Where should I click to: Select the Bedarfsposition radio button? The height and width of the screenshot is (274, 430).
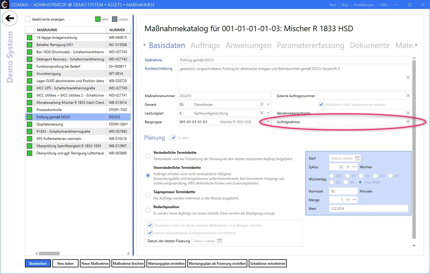pos(148,210)
